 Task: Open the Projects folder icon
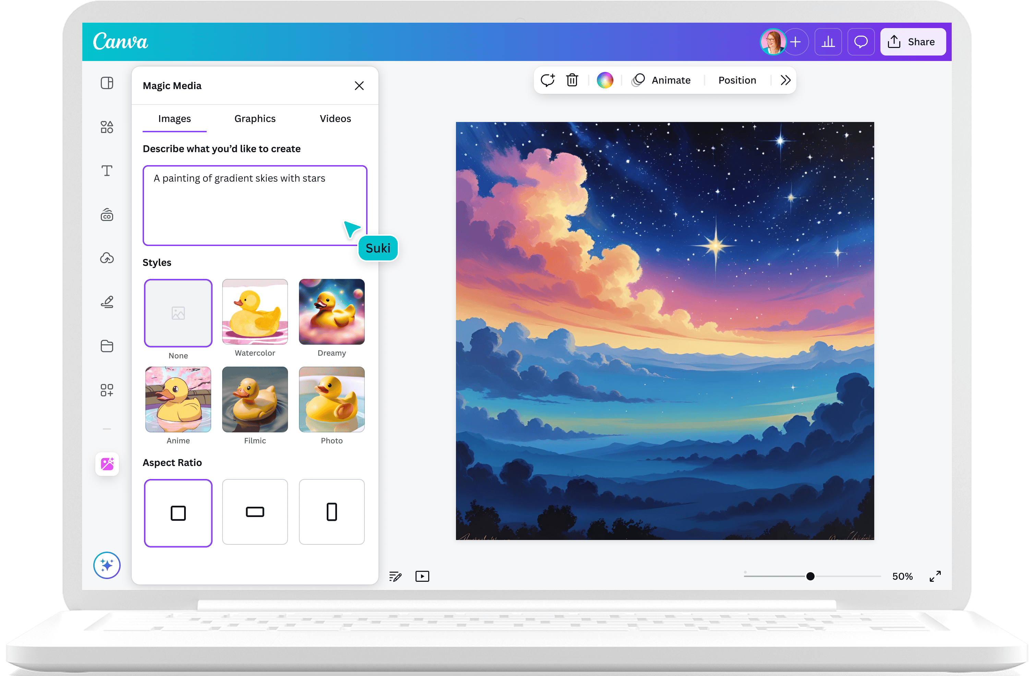click(107, 346)
